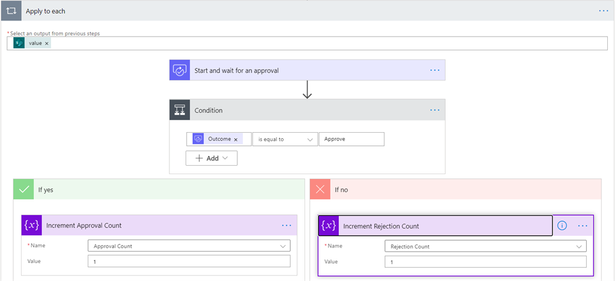This screenshot has width=615, height=281.
Task: Click the Condition action icon
Action: coord(180,110)
